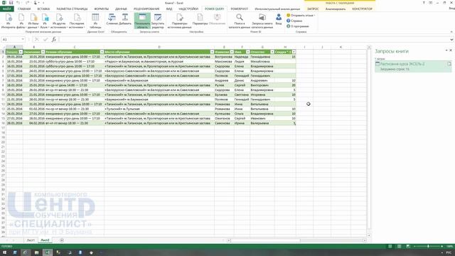Screen dimensions: 455x256
Task: Switch to the POWERPIVOT ribbon tab
Action: coord(240,9)
